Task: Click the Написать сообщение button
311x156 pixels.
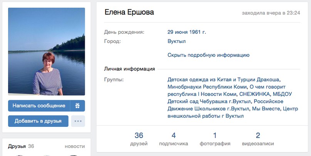Action: [39, 106]
